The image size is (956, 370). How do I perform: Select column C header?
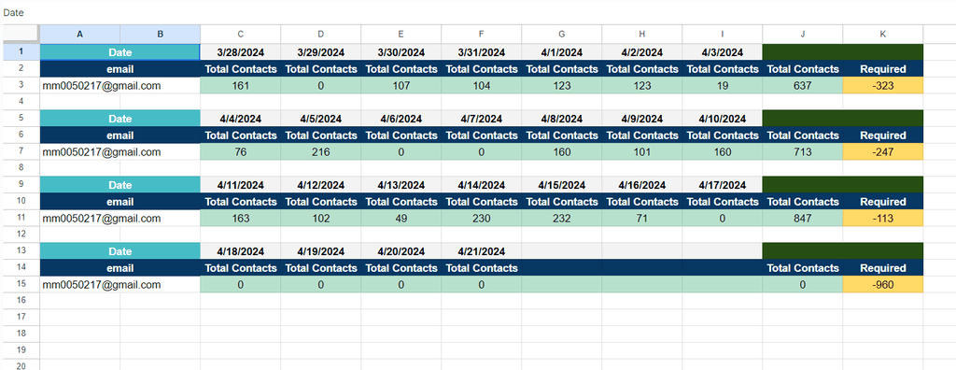tap(240, 35)
